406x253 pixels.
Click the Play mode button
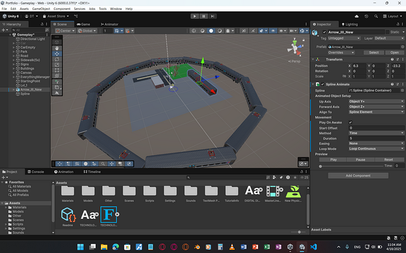[195, 16]
